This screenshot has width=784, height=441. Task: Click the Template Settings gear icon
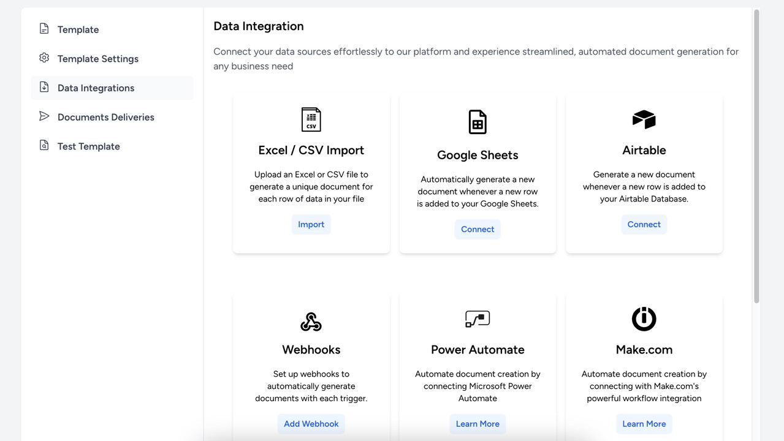44,58
